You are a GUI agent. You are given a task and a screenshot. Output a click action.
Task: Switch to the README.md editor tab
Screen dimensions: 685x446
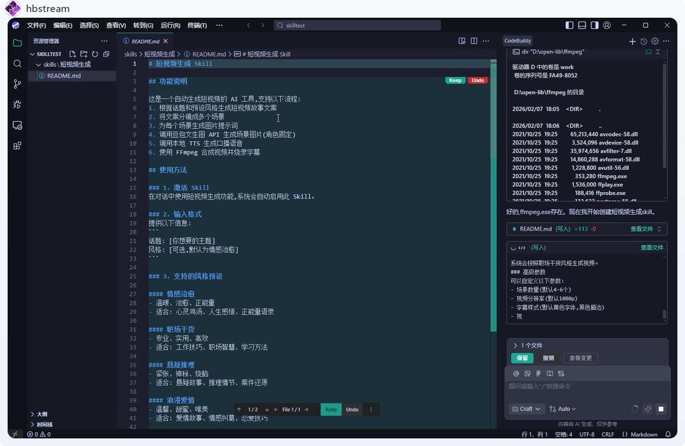pyautogui.click(x=145, y=41)
